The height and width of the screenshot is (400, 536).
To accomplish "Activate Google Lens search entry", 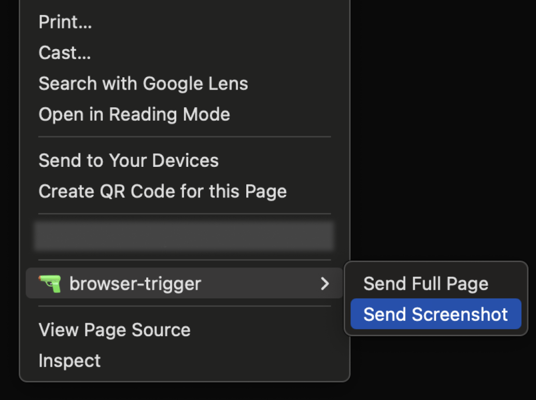I will click(x=143, y=83).
